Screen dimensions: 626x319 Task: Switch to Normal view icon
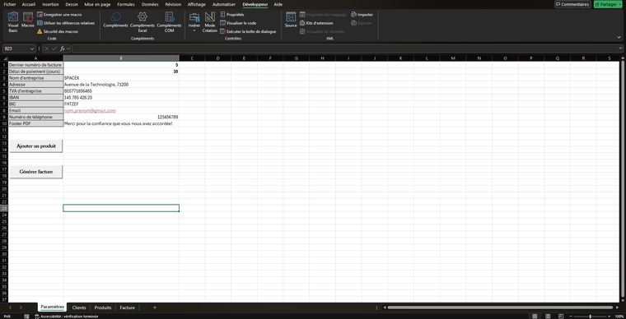click(535, 317)
